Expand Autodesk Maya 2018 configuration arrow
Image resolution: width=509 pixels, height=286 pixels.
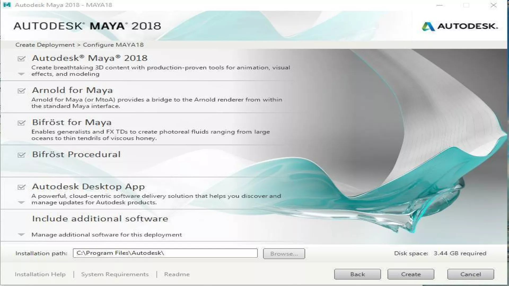(x=21, y=74)
